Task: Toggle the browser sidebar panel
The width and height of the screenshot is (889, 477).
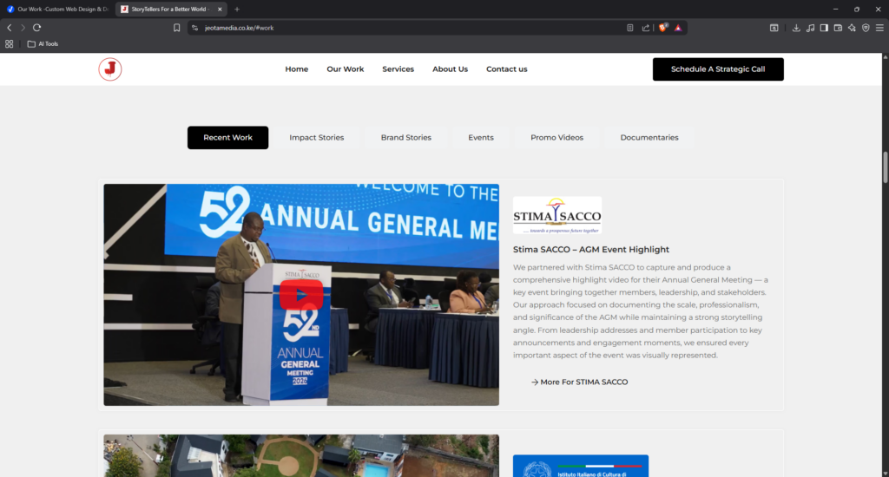Action: [x=824, y=28]
